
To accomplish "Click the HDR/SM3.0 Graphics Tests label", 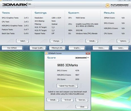I will (x=12, y=26).
